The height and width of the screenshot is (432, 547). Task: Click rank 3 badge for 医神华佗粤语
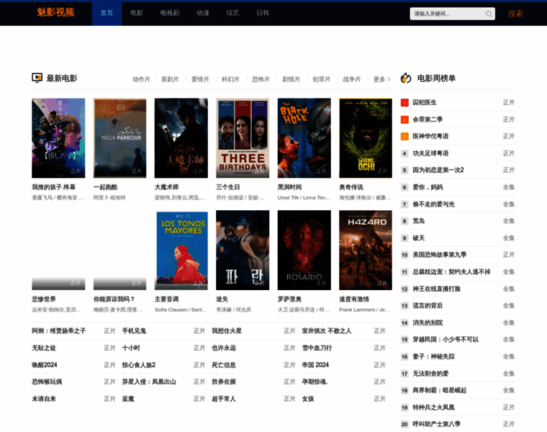tap(404, 136)
